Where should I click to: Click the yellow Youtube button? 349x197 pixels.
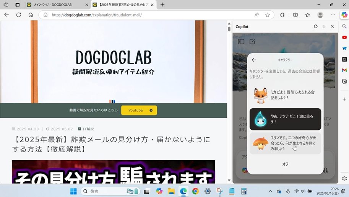(x=139, y=111)
